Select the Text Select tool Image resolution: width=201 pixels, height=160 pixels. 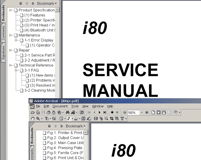pos(47,119)
